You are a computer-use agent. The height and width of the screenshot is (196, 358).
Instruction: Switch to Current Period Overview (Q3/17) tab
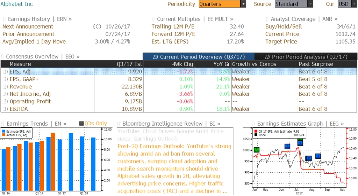pos(199,57)
